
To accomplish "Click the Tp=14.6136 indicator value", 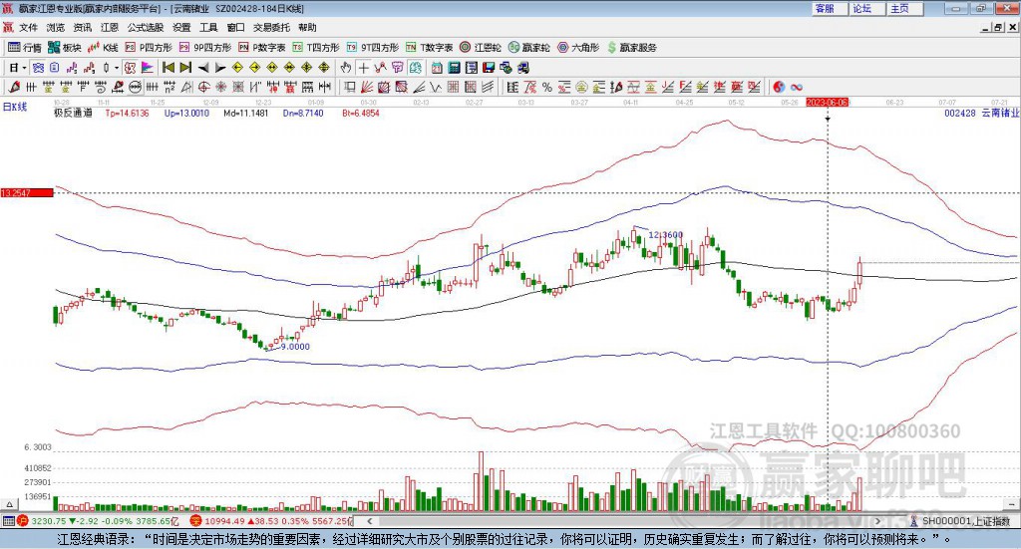I will point(128,114).
